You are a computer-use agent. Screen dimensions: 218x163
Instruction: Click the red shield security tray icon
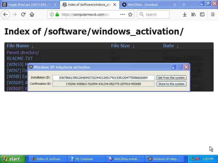click(198, 159)
